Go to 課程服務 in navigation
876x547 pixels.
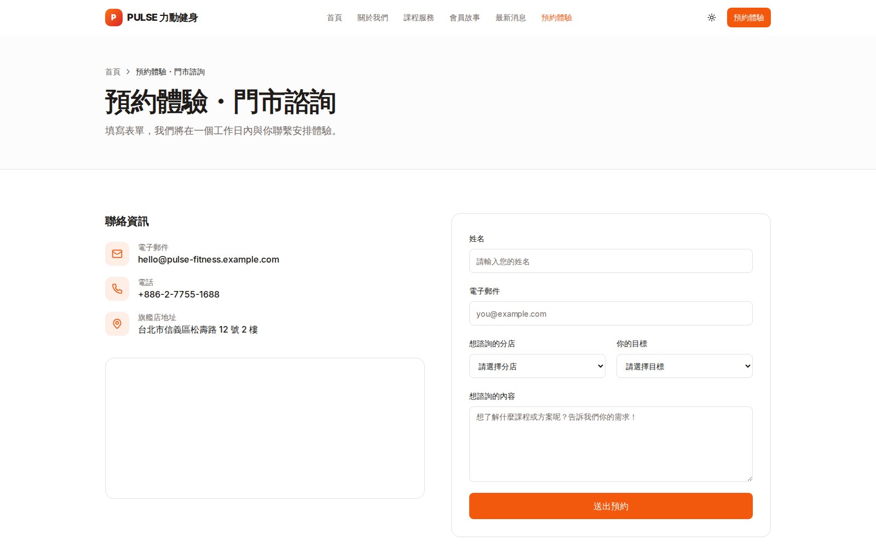tap(419, 18)
